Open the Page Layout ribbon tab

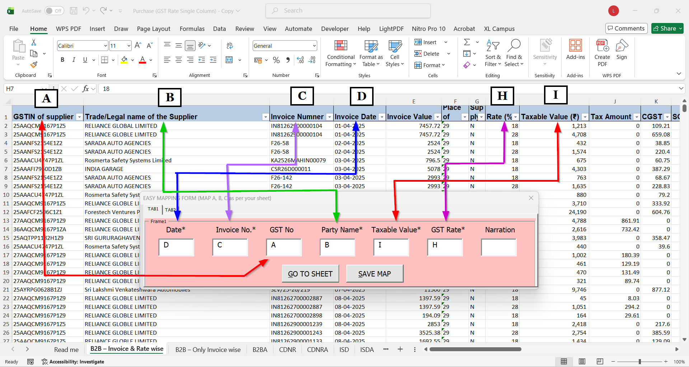(154, 29)
